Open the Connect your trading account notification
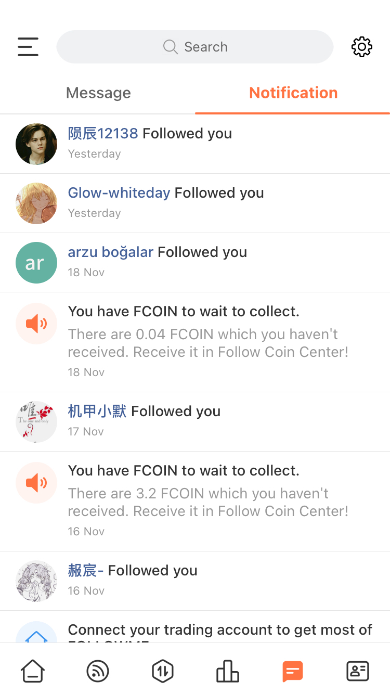Screen dimensions: 390x694 pos(195,627)
